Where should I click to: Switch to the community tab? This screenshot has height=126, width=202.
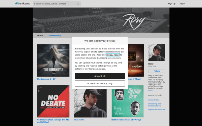(x=55, y=36)
